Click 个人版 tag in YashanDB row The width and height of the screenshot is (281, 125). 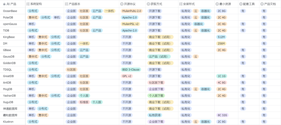tap(84, 95)
